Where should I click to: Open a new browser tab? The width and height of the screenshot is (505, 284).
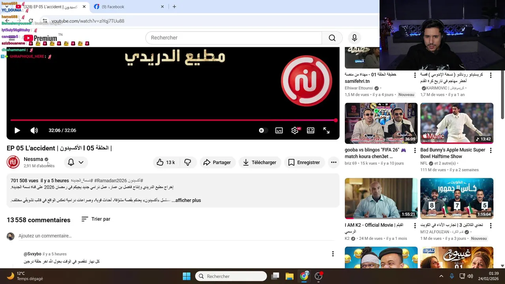(x=174, y=7)
